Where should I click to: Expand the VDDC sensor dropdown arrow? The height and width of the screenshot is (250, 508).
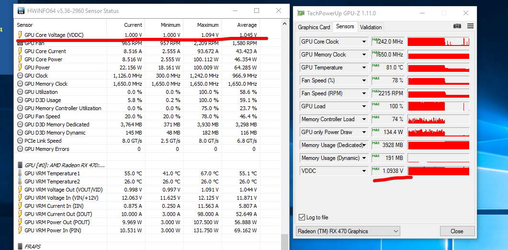click(x=364, y=171)
